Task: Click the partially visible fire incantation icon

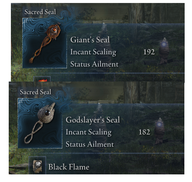Action: (x=42, y=79)
